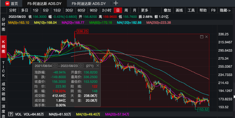235x118 pixels.
Task: Open a new tab with plus icon
Action: [116, 3]
